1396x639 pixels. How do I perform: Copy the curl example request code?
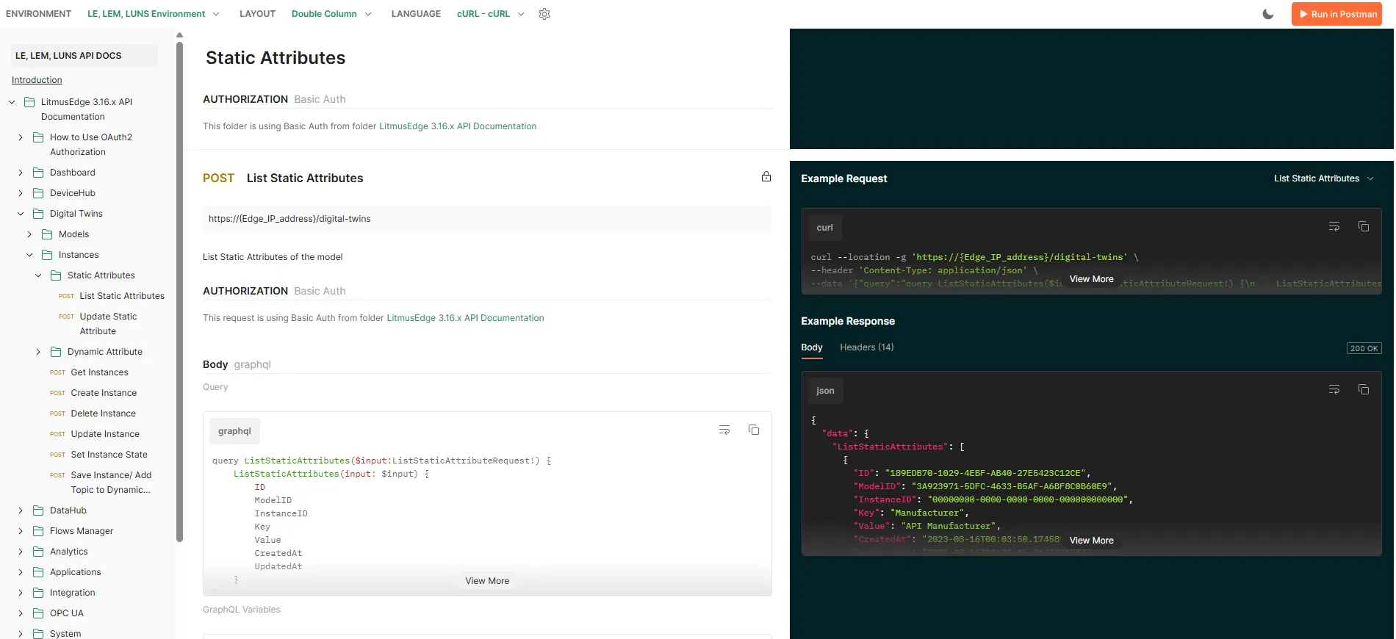(1364, 227)
